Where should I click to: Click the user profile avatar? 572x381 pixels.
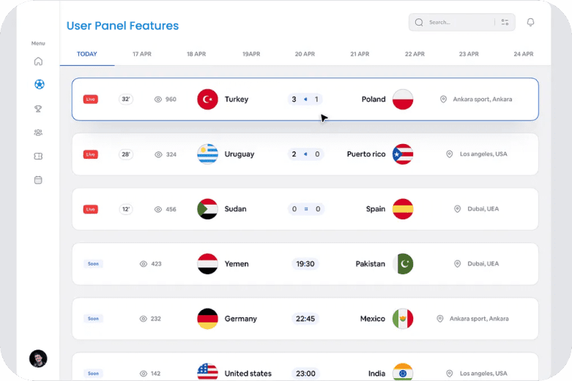coord(38,359)
